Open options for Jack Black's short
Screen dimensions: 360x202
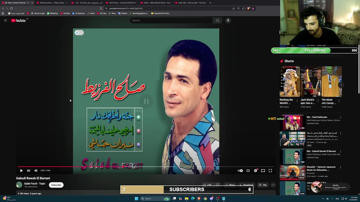coord(318,101)
